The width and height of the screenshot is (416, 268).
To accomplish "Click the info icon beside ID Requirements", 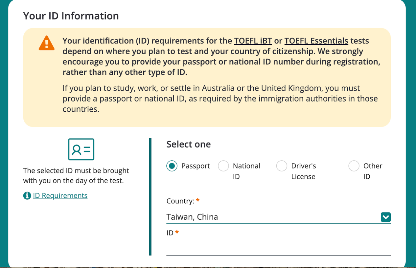I will [27, 196].
